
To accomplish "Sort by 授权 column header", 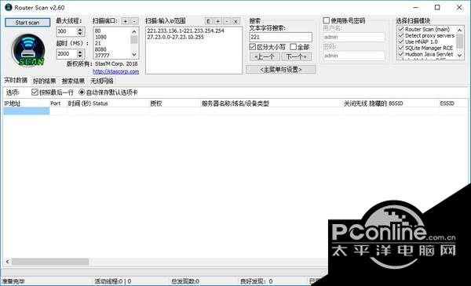I will [x=175, y=103].
